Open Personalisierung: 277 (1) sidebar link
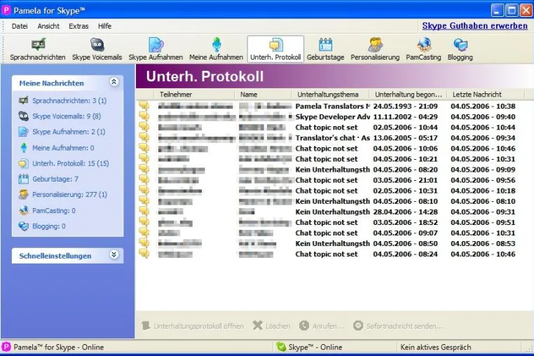Image resolution: width=534 pixels, height=356 pixels. [x=69, y=195]
